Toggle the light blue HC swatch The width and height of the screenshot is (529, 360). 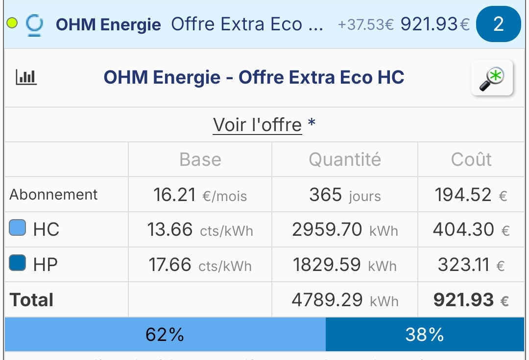(17, 227)
